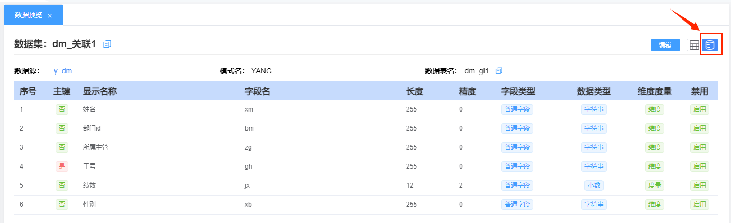
Task: Click 维度 tag in 性别 row
Action: [x=654, y=205]
